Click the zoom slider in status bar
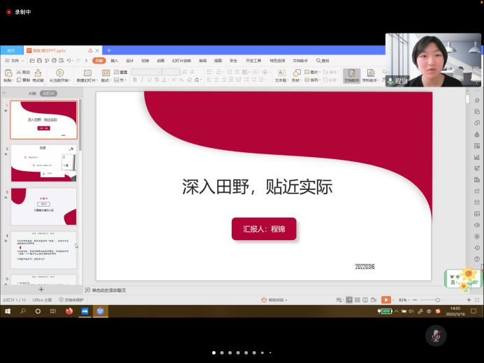 coord(438,299)
